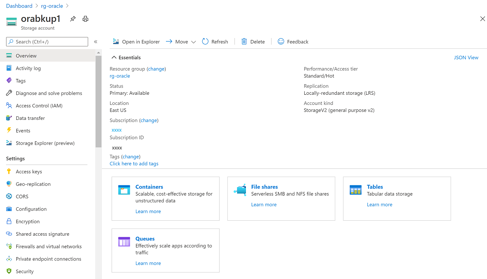Click the Activity log icon
487x279 pixels.
[x=9, y=68]
